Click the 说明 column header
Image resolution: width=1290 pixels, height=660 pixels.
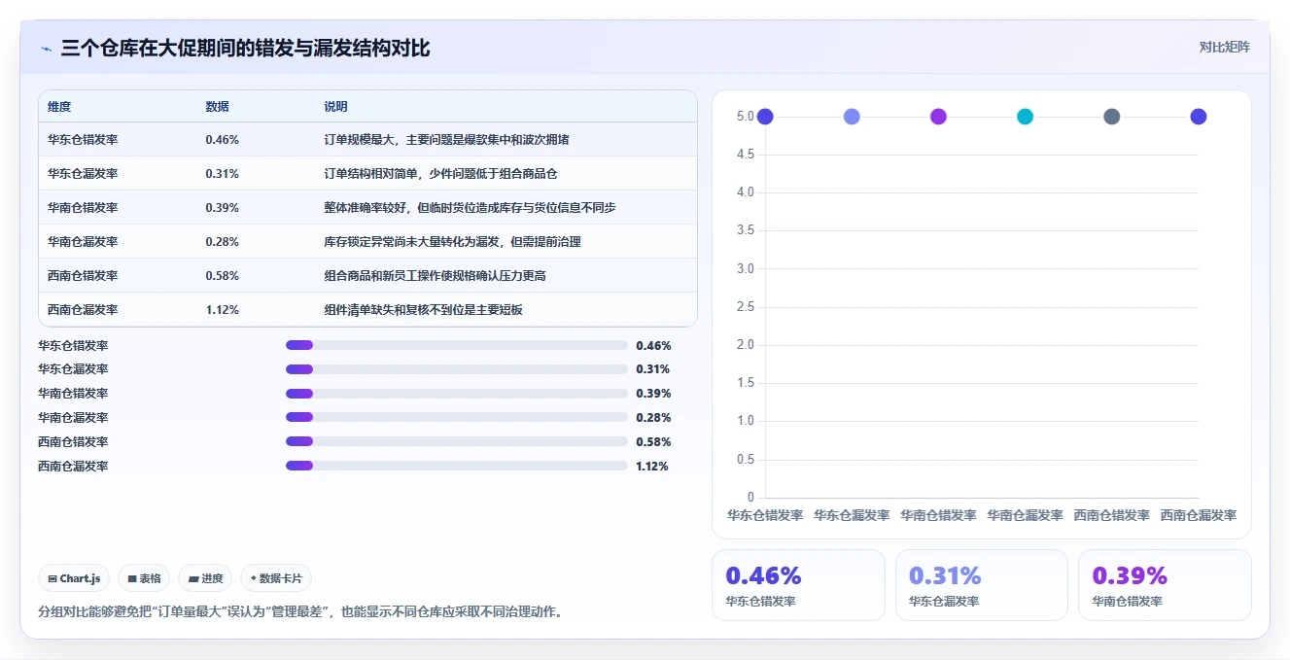[x=335, y=107]
